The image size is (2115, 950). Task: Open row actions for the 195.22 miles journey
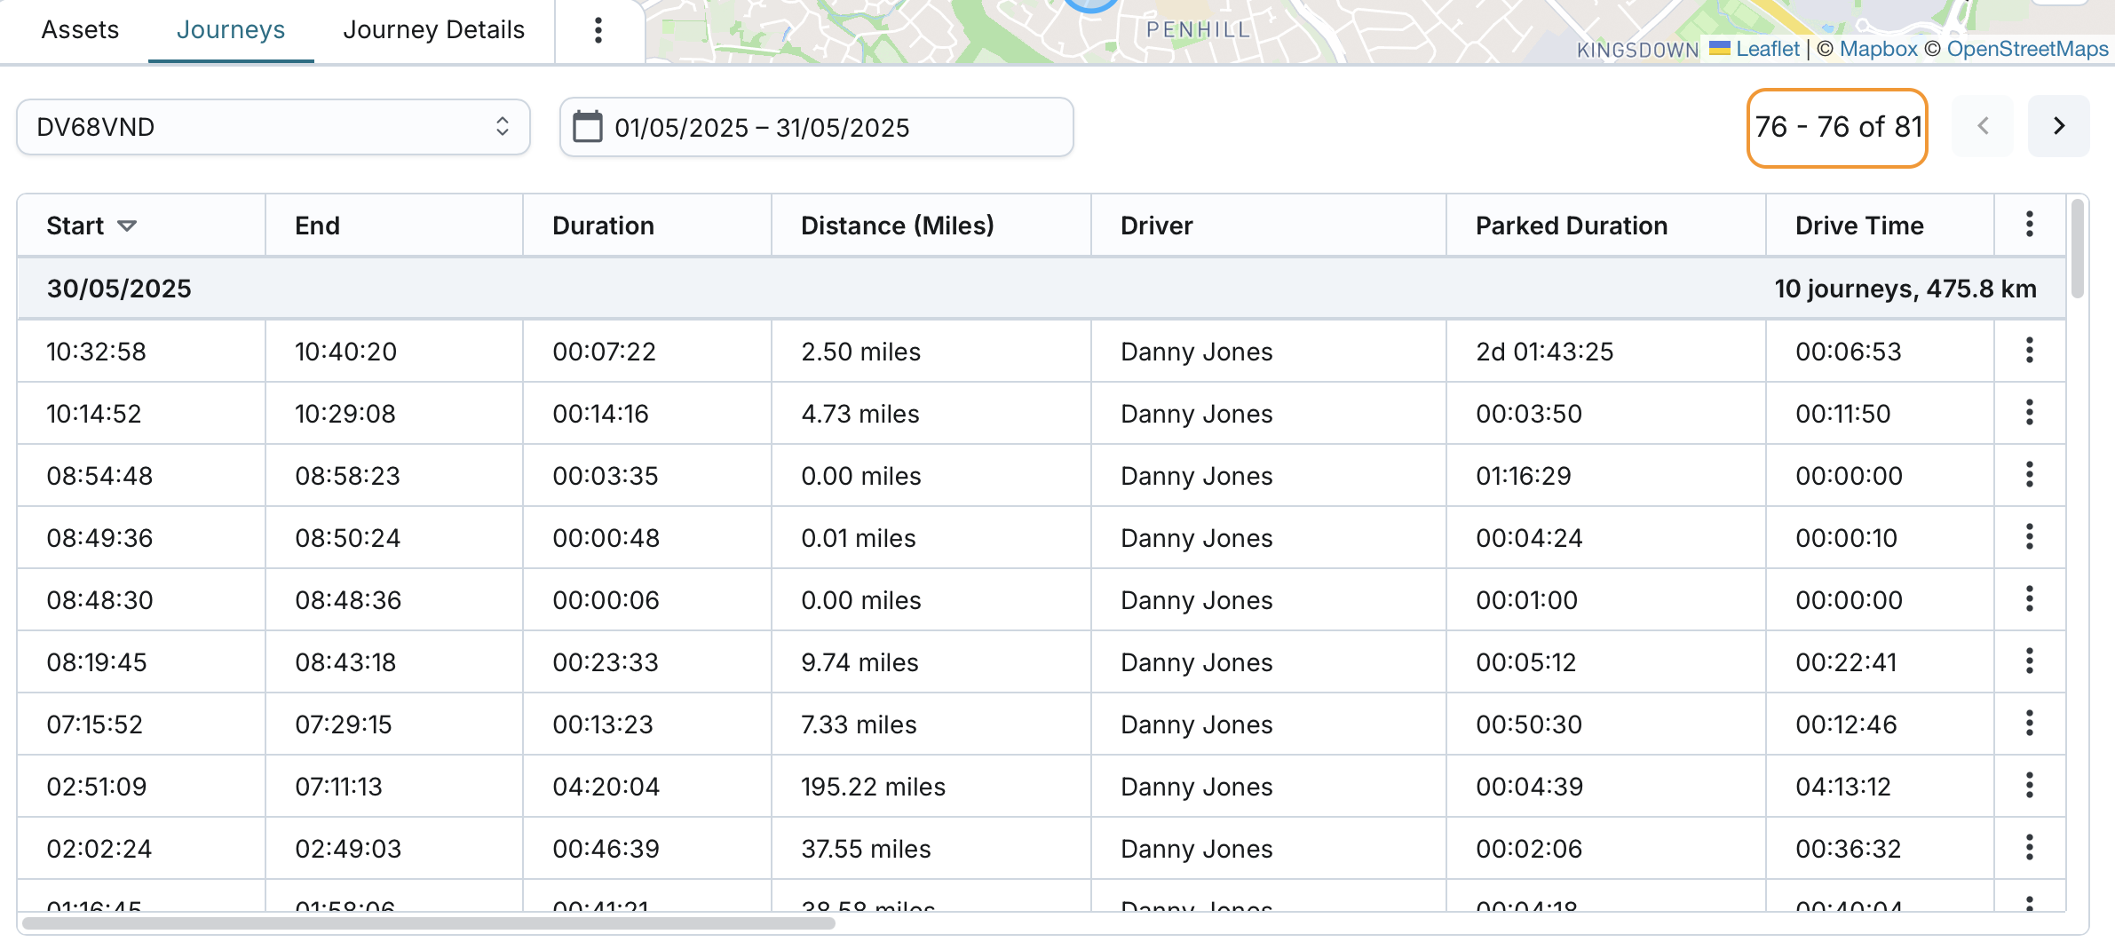(x=2029, y=786)
